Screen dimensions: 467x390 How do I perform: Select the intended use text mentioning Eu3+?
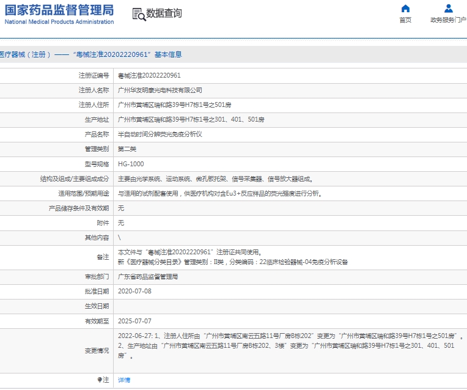click(x=220, y=193)
